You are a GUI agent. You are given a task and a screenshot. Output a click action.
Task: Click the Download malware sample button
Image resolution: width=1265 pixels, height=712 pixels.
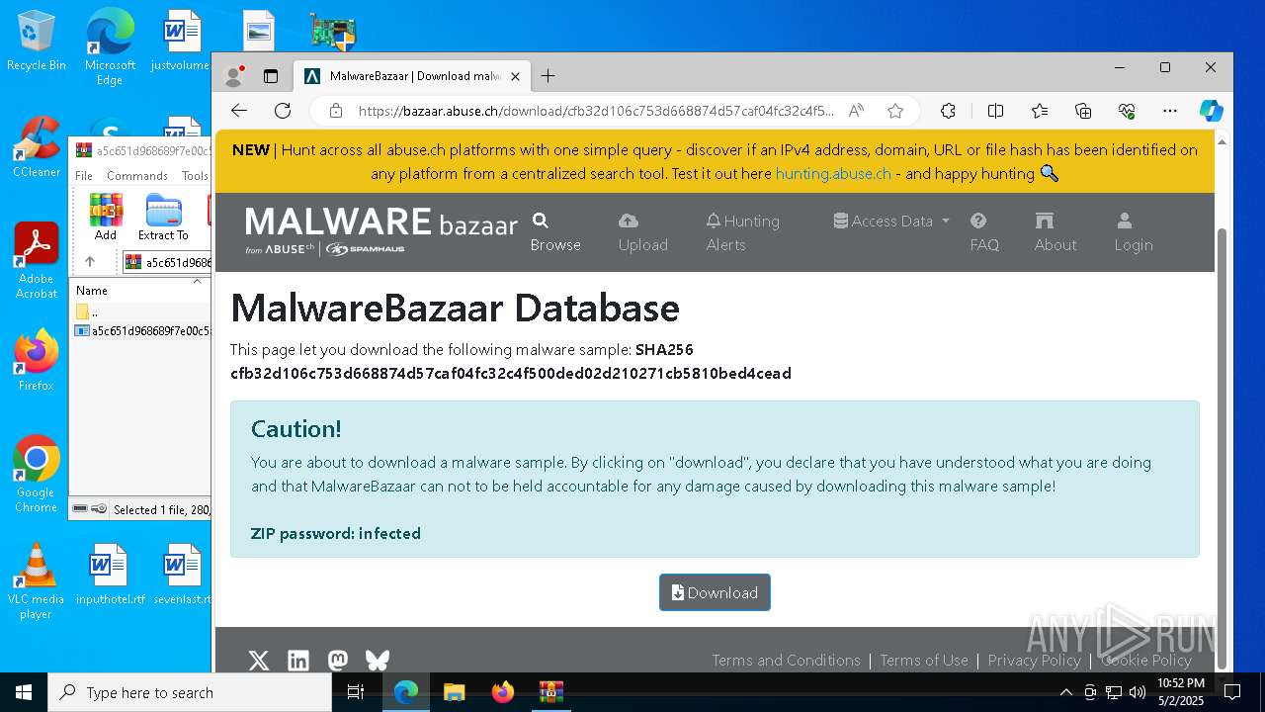point(715,592)
